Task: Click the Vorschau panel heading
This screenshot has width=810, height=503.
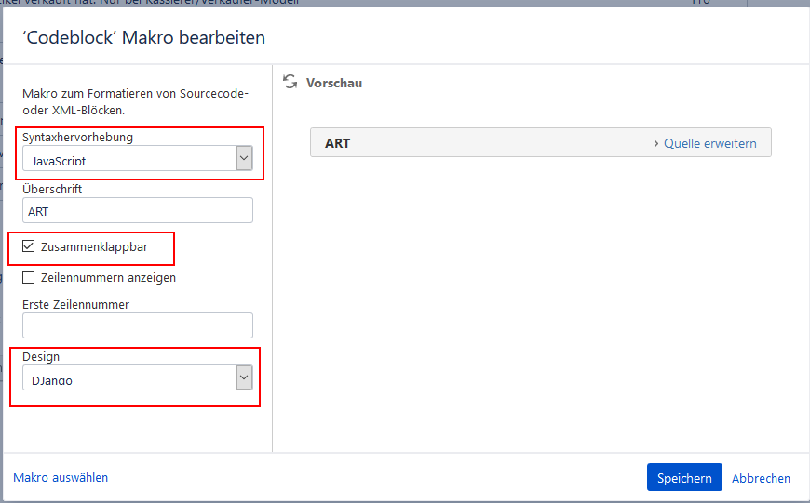Action: point(333,83)
